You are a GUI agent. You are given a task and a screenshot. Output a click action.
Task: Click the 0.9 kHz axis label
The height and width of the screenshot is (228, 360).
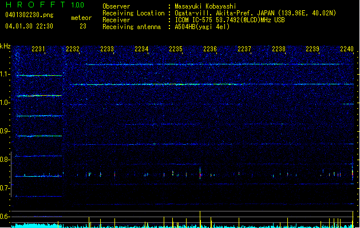pyautogui.click(x=5, y=131)
